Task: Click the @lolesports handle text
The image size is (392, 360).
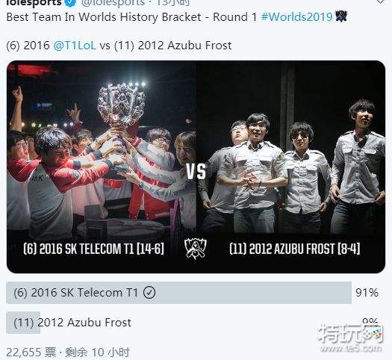Action: click(x=113, y=2)
